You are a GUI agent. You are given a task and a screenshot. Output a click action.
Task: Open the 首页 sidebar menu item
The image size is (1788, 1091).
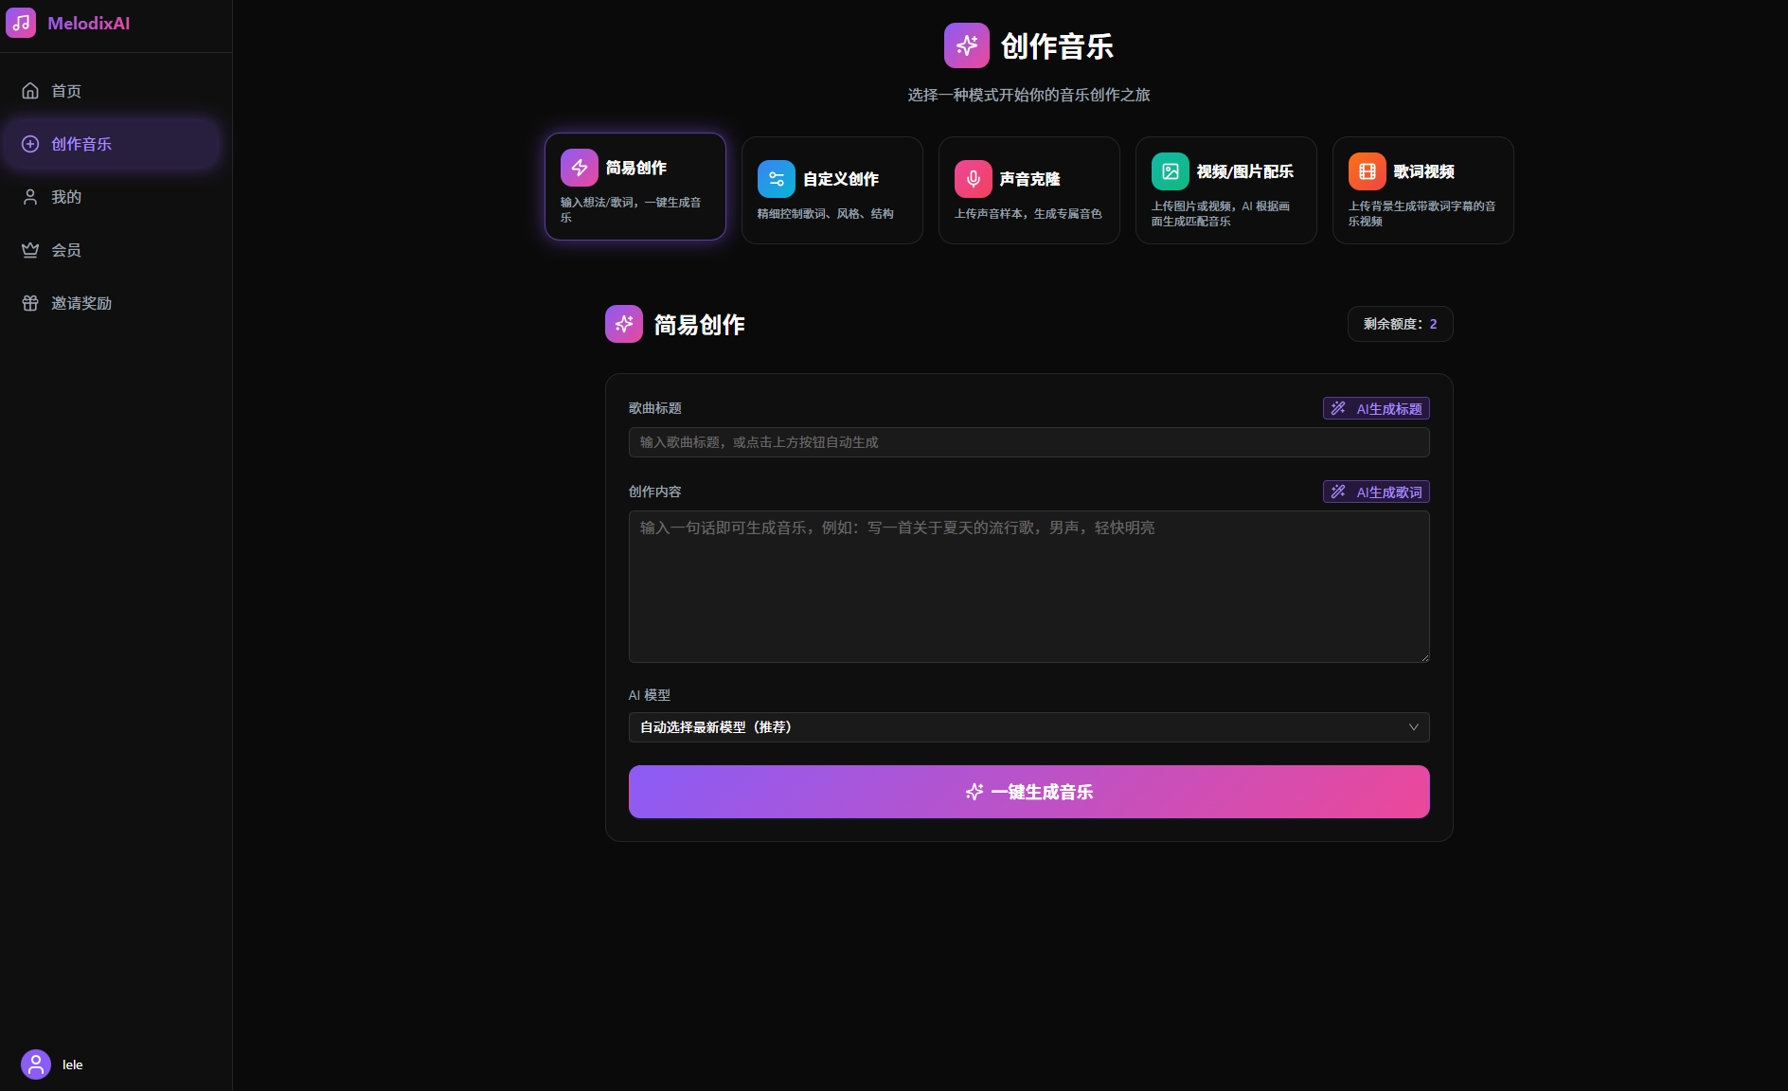(112, 91)
